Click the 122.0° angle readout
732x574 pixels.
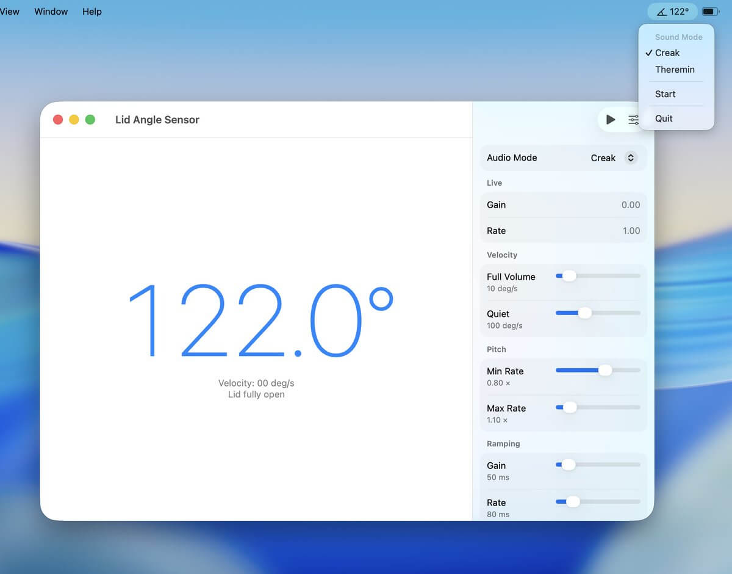click(x=260, y=321)
